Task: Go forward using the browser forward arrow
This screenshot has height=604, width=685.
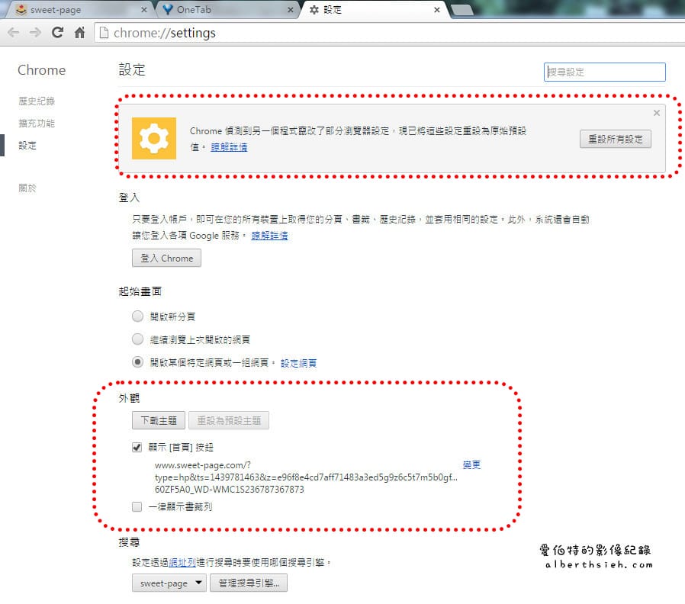Action: pos(35,33)
